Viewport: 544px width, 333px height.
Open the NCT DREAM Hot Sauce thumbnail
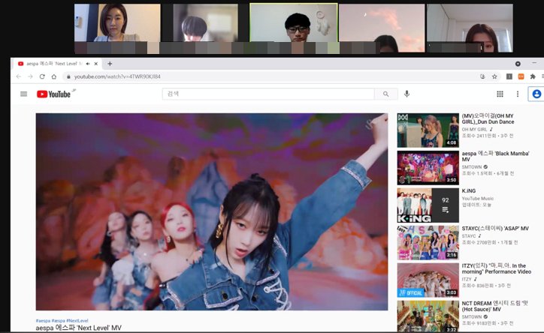[x=428, y=316]
